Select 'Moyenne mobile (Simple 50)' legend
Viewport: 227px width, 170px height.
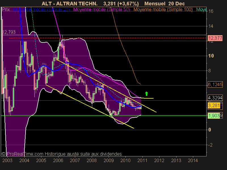(102, 10)
